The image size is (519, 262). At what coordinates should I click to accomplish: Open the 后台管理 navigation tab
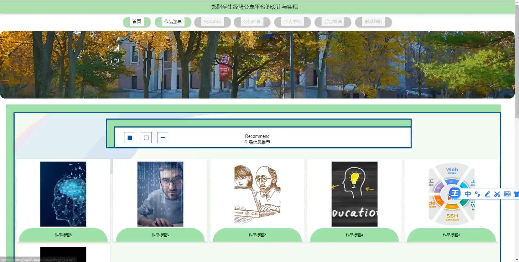click(333, 22)
